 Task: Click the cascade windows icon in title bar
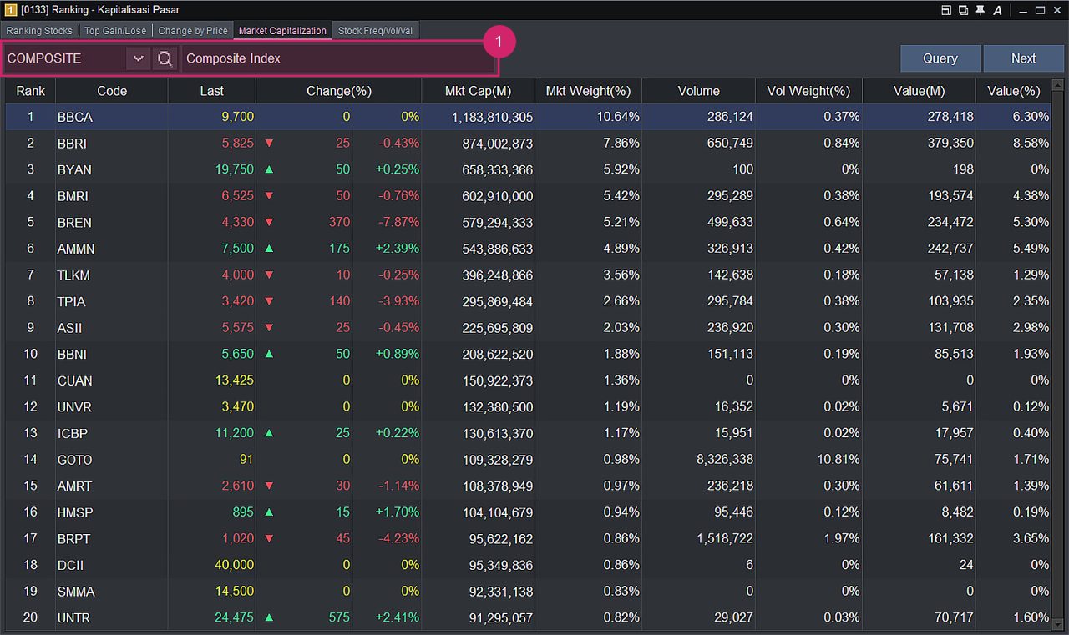[x=963, y=10]
